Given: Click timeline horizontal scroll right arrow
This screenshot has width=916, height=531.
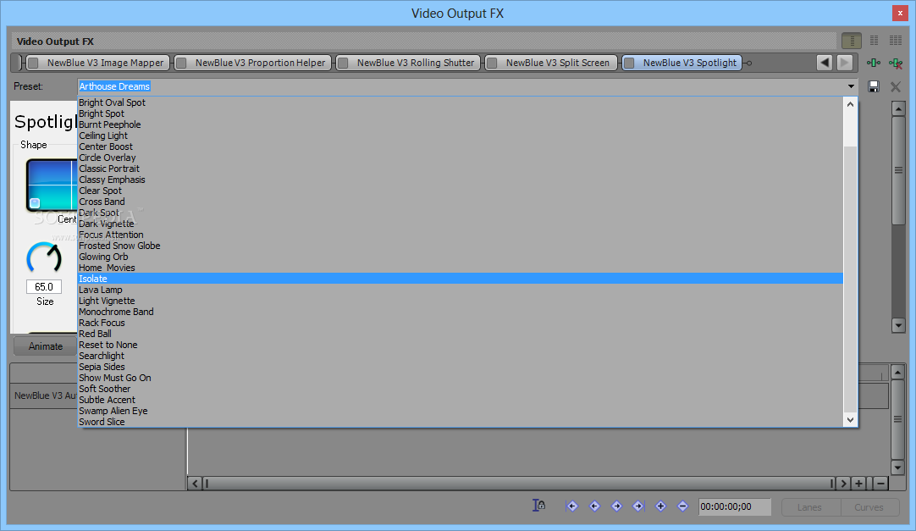Looking at the screenshot, I should pyautogui.click(x=843, y=483).
